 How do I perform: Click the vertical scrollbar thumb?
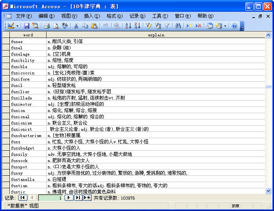[x=268, y=87]
